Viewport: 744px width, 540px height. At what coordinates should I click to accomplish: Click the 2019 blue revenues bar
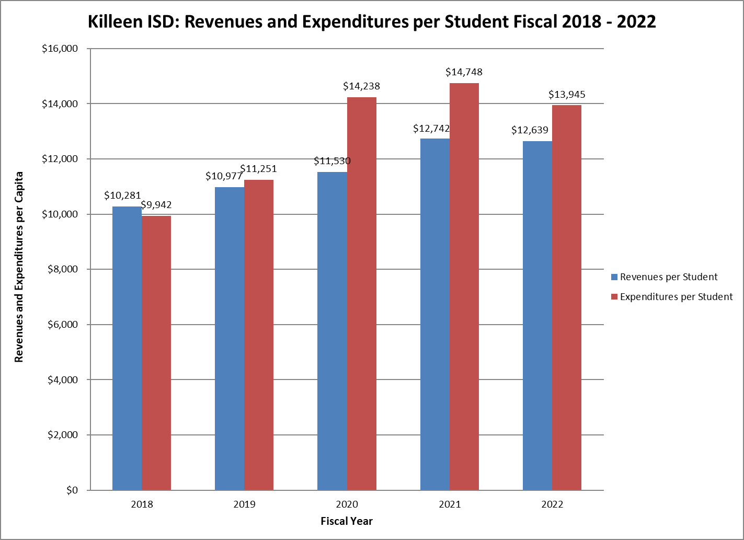230,339
